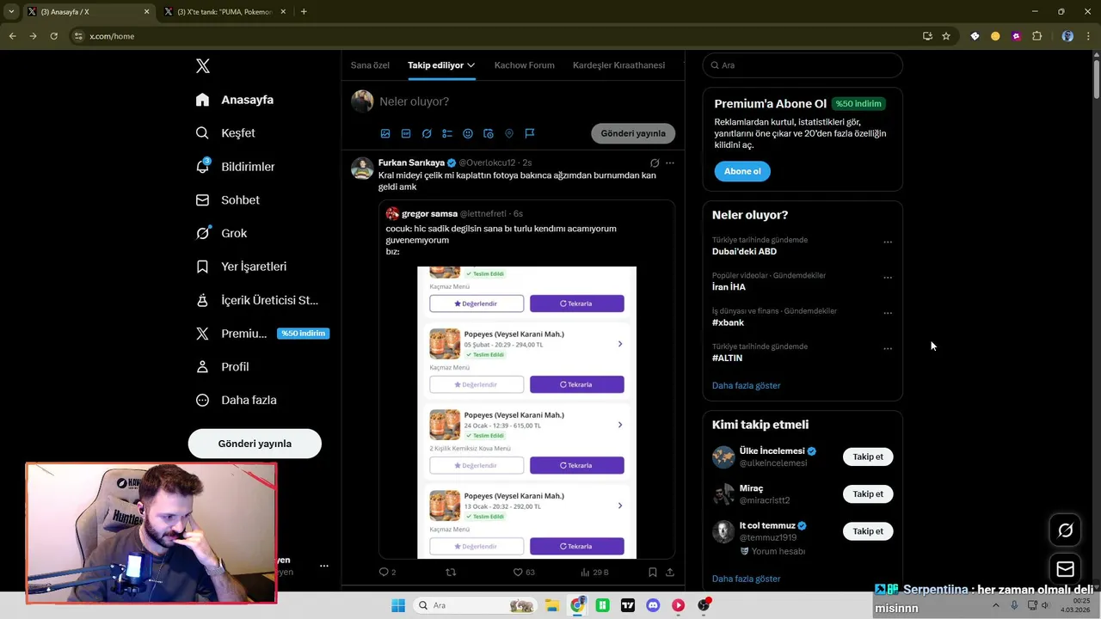Use Grok icon in the composer toolbar
Image resolution: width=1101 pixels, height=619 pixels.
427,133
